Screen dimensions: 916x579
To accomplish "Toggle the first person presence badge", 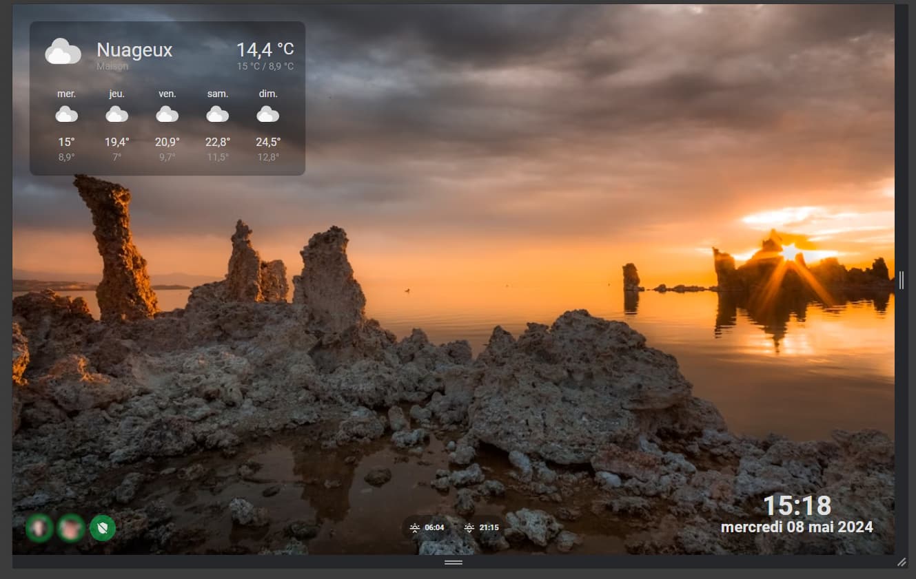I will pyautogui.click(x=39, y=528).
